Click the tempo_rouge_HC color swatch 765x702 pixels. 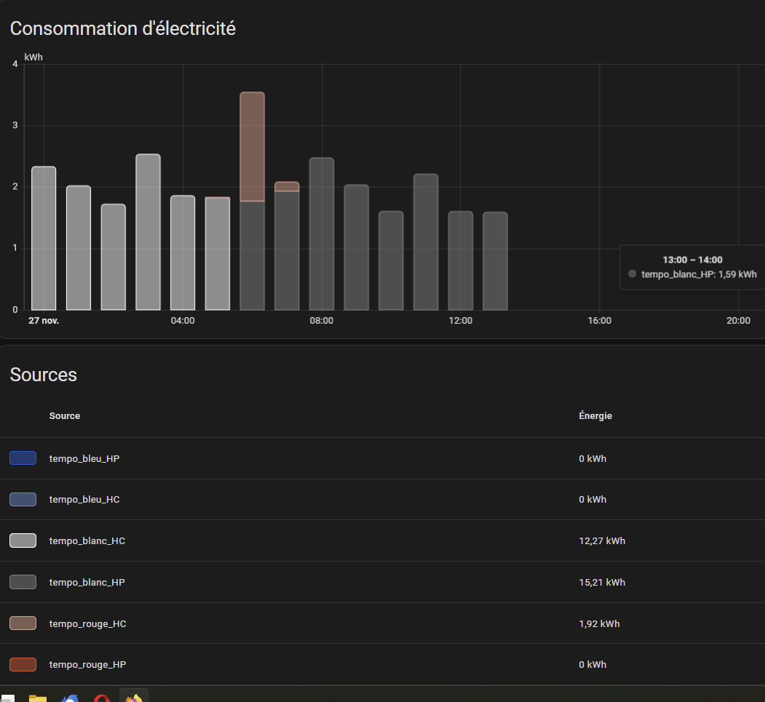point(23,624)
